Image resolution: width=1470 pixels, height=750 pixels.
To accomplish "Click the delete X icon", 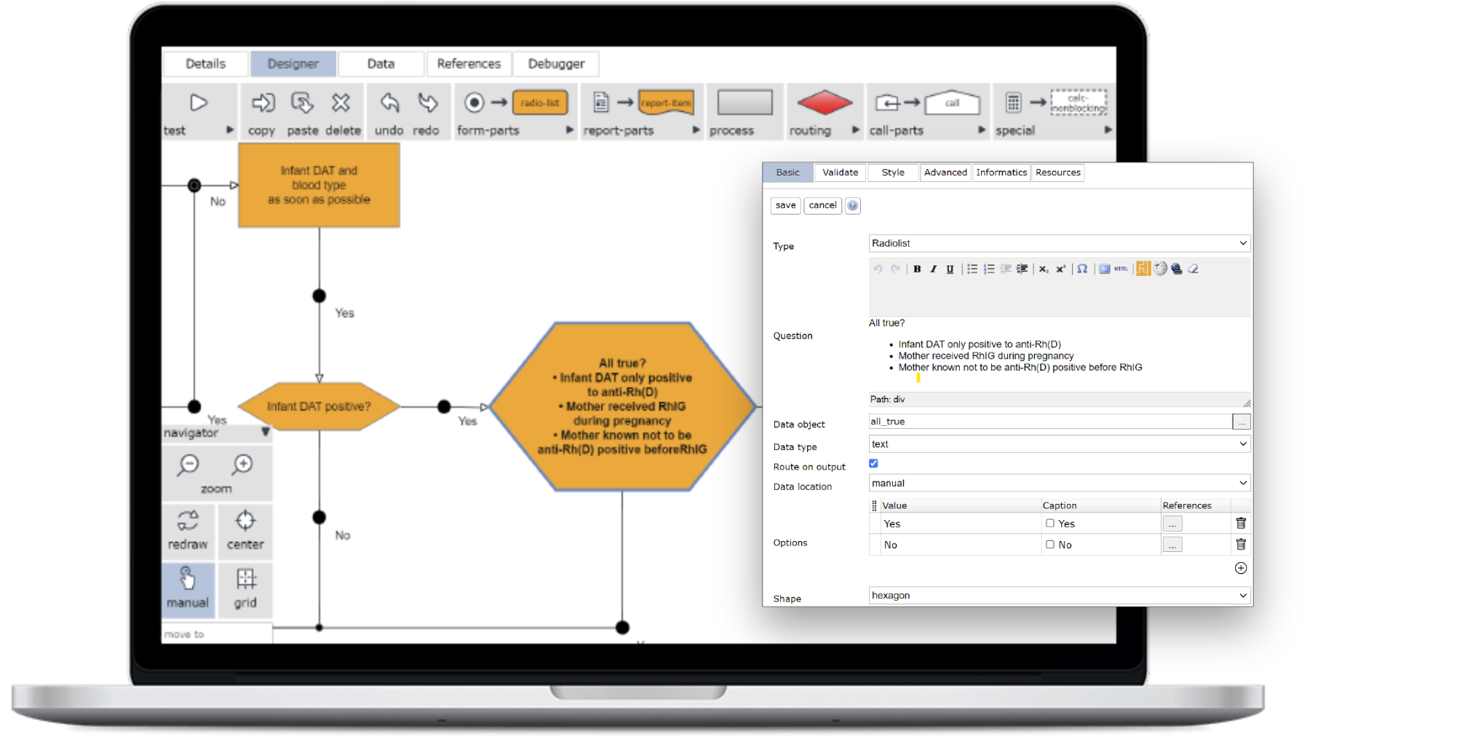I will (341, 103).
